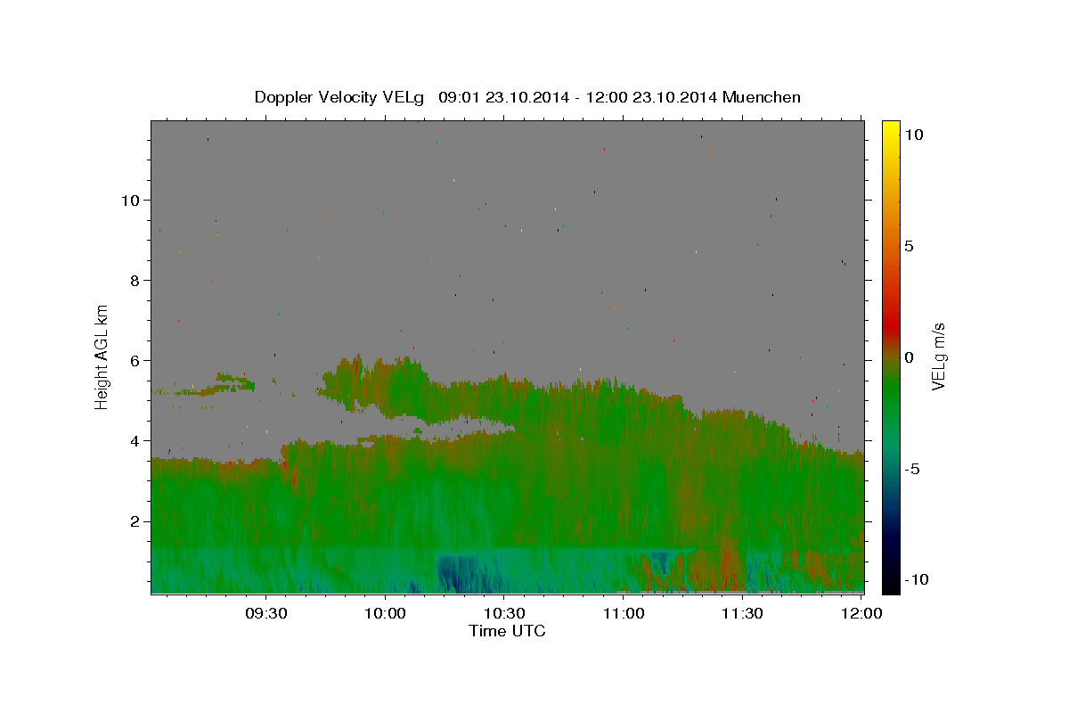Click the start time '09:01 23.10.2014' in the title
The image size is (1069, 713).
coord(506,97)
